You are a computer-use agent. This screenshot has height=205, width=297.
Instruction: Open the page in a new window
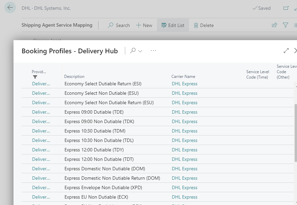coord(286,8)
